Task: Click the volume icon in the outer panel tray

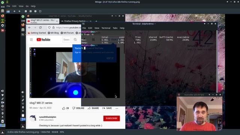Action: click(3, 91)
